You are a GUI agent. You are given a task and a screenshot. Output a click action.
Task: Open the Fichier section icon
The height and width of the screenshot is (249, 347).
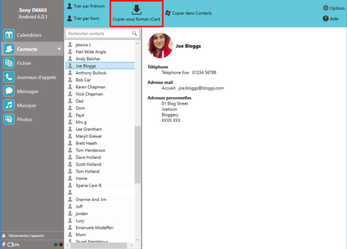tap(9, 63)
